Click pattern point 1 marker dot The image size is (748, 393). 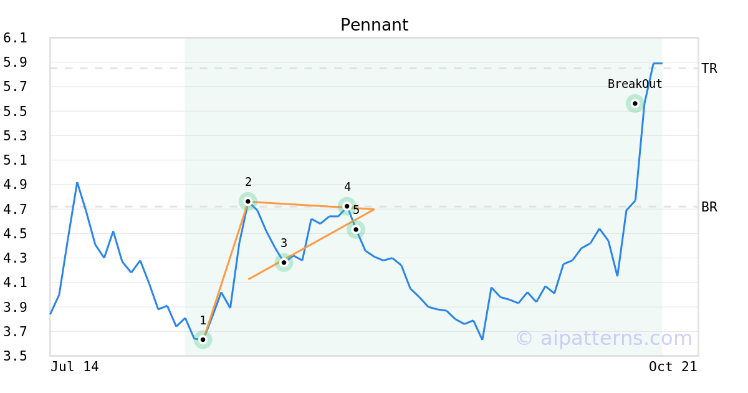click(x=203, y=339)
